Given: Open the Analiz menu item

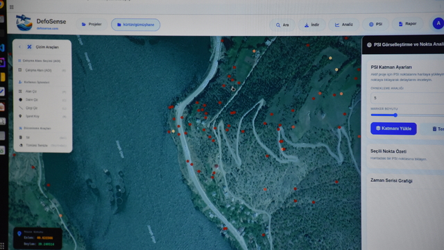Looking at the screenshot, I should point(344,25).
